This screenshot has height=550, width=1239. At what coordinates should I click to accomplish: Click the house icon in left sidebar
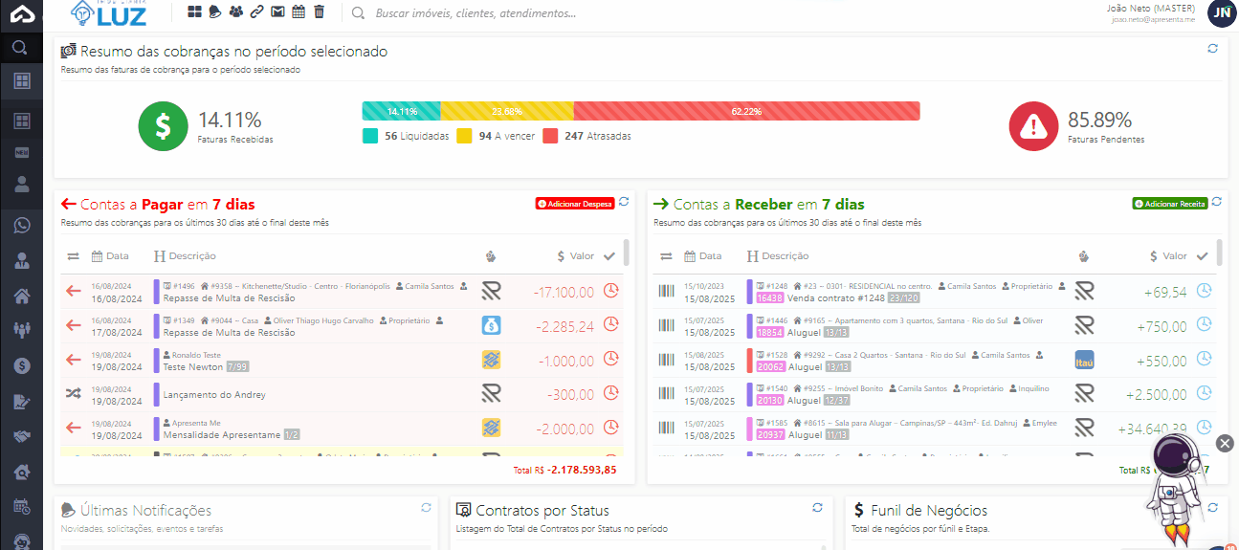pos(21,296)
